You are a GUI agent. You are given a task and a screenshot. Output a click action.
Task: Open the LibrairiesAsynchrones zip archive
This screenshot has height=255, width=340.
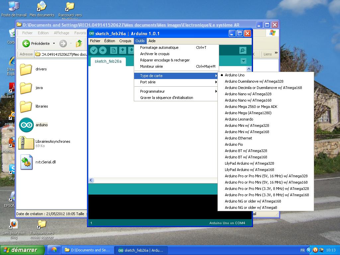click(x=26, y=143)
